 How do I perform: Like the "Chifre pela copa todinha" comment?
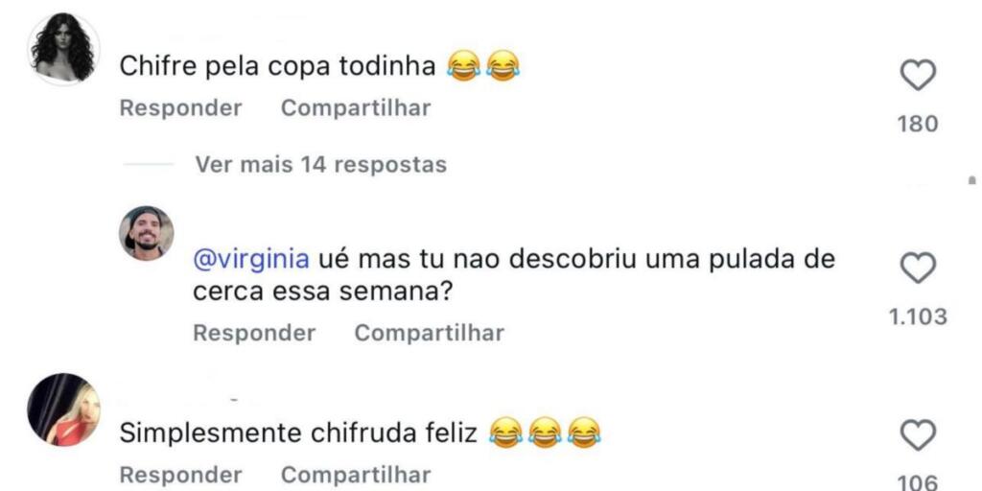[918, 75]
